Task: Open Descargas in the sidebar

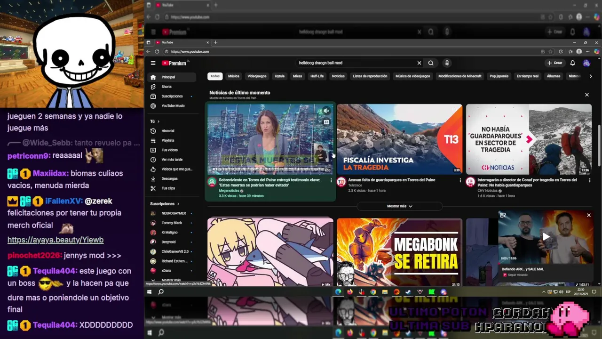Action: coord(171,179)
